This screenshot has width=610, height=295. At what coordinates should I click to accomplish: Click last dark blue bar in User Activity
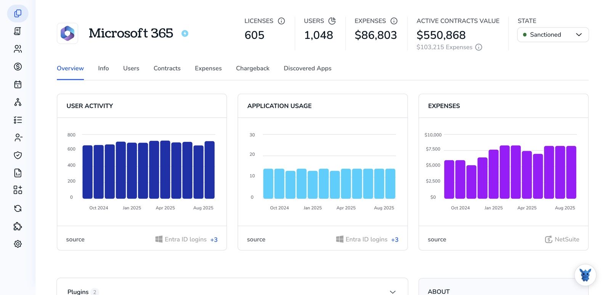[x=210, y=170]
